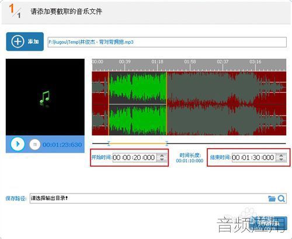This screenshot has width=292, height=239.
Task: Click the right range handle on slider
Action: coord(167,143)
